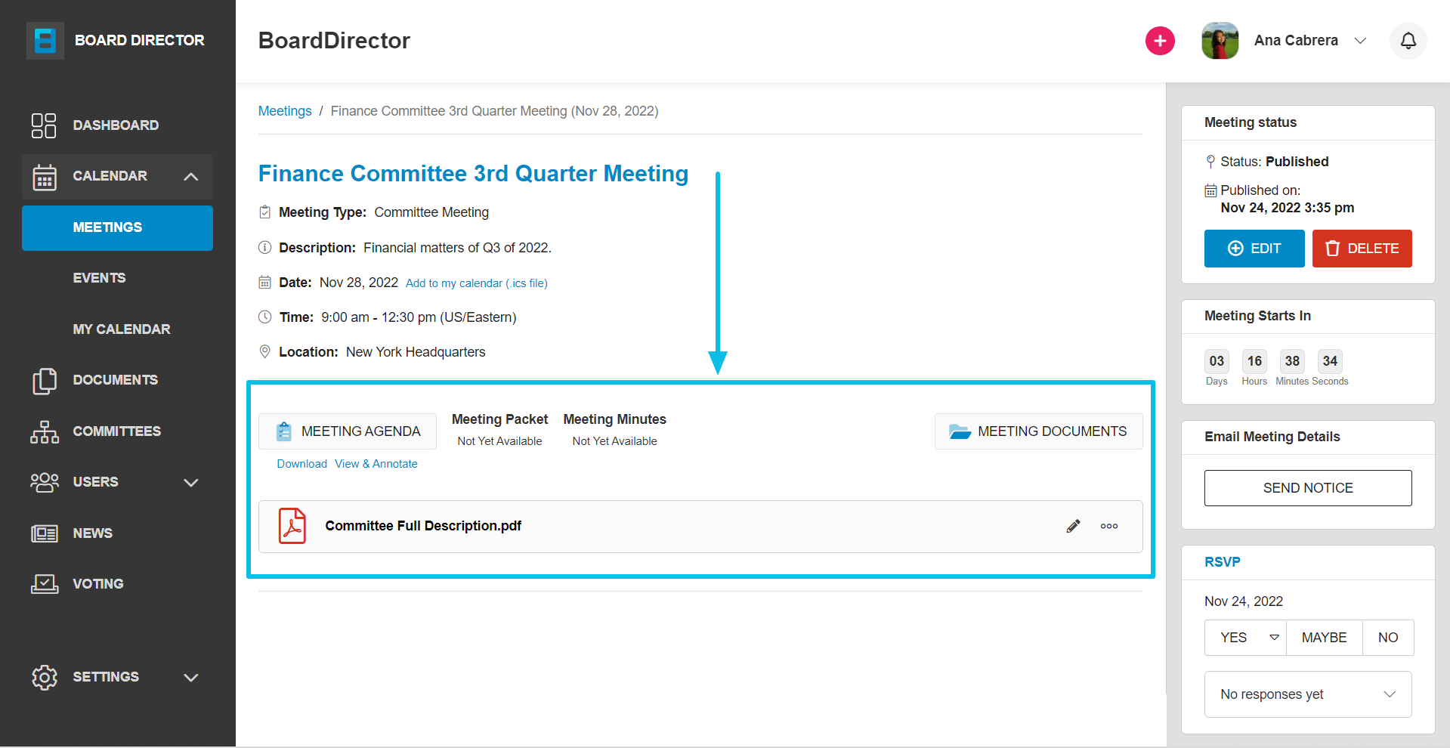
Task: Click the red PDF file icon
Action: pyautogui.click(x=292, y=526)
